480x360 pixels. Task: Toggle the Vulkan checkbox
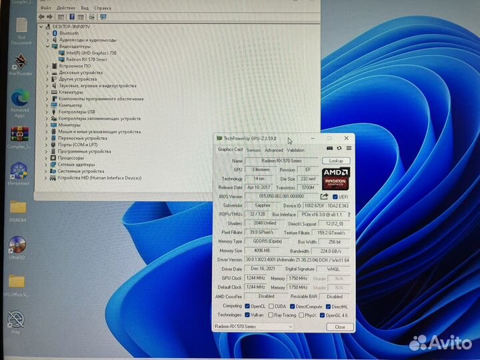pos(247,315)
